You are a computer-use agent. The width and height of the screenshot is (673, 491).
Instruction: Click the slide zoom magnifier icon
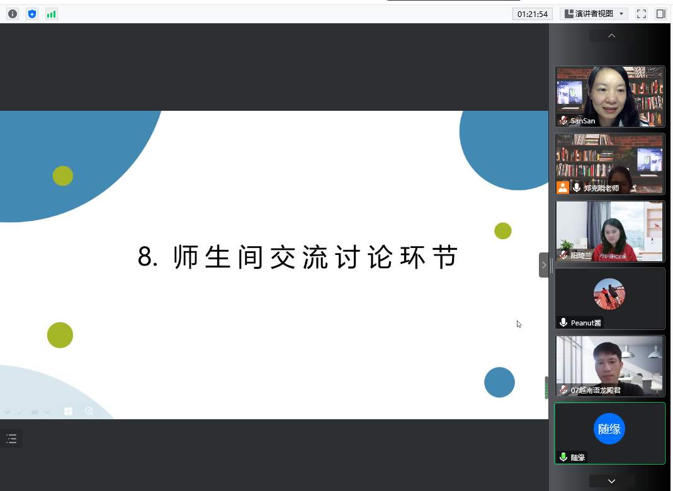pyautogui.click(x=89, y=411)
